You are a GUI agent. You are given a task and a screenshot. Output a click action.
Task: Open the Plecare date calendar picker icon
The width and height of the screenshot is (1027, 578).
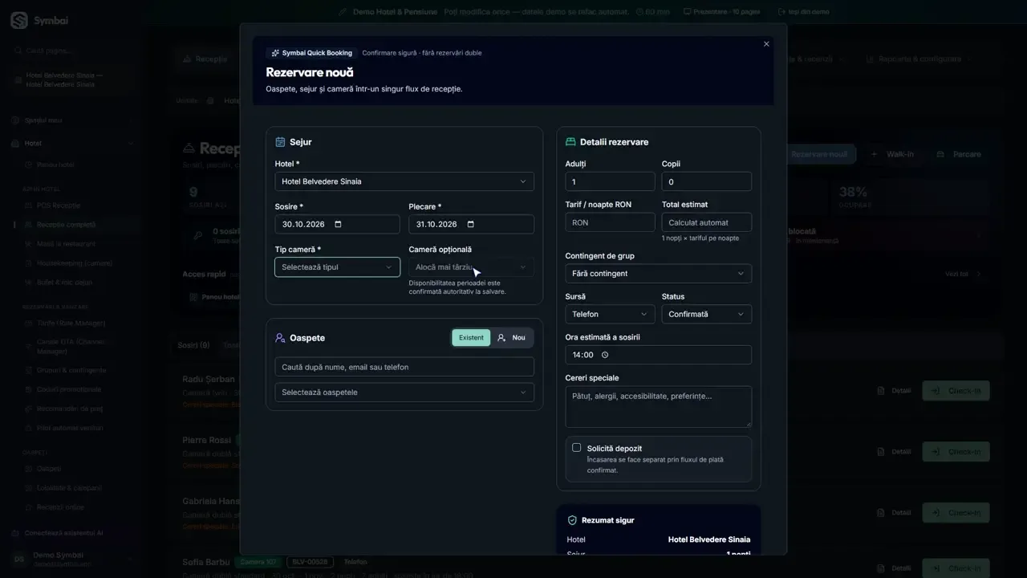pyautogui.click(x=471, y=225)
